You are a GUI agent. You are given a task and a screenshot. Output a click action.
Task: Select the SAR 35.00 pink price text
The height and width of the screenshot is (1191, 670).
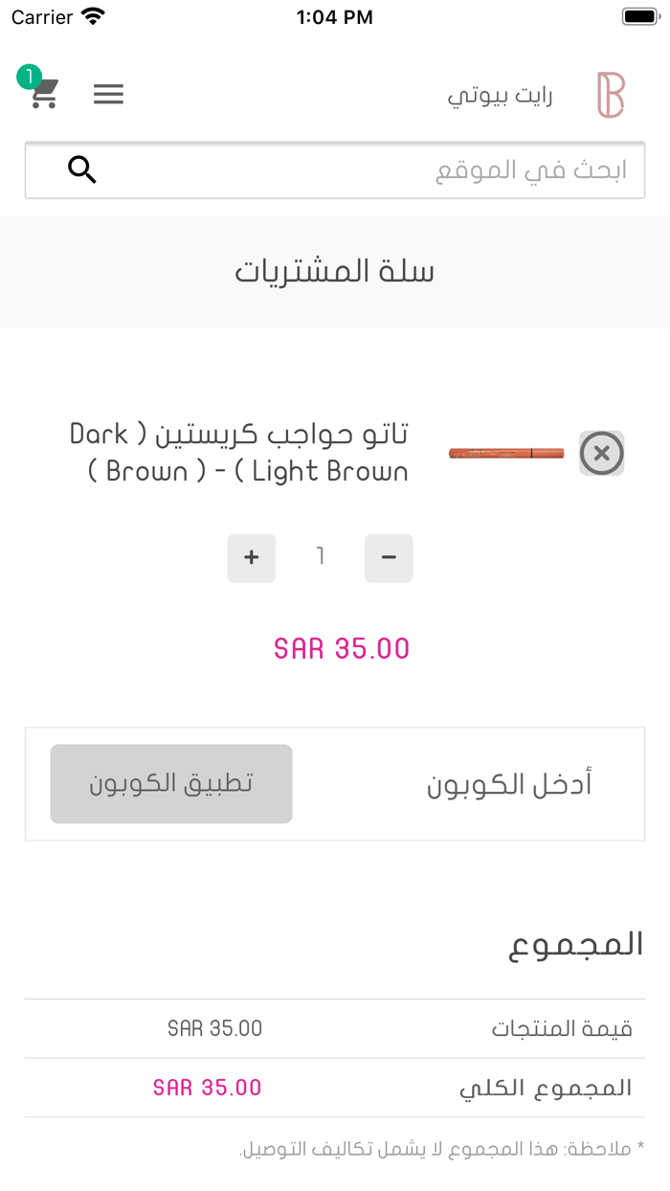pyautogui.click(x=342, y=648)
